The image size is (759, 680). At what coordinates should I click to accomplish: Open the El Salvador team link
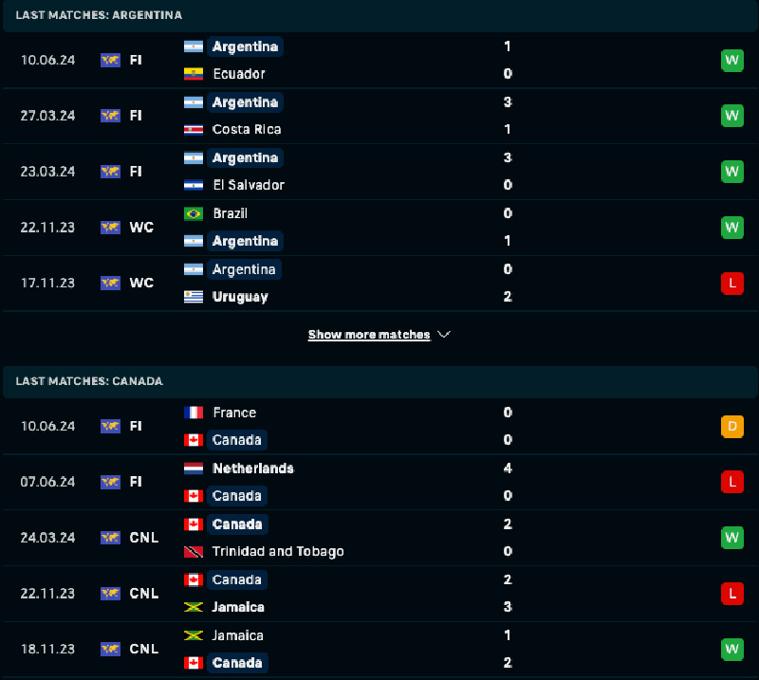point(249,185)
